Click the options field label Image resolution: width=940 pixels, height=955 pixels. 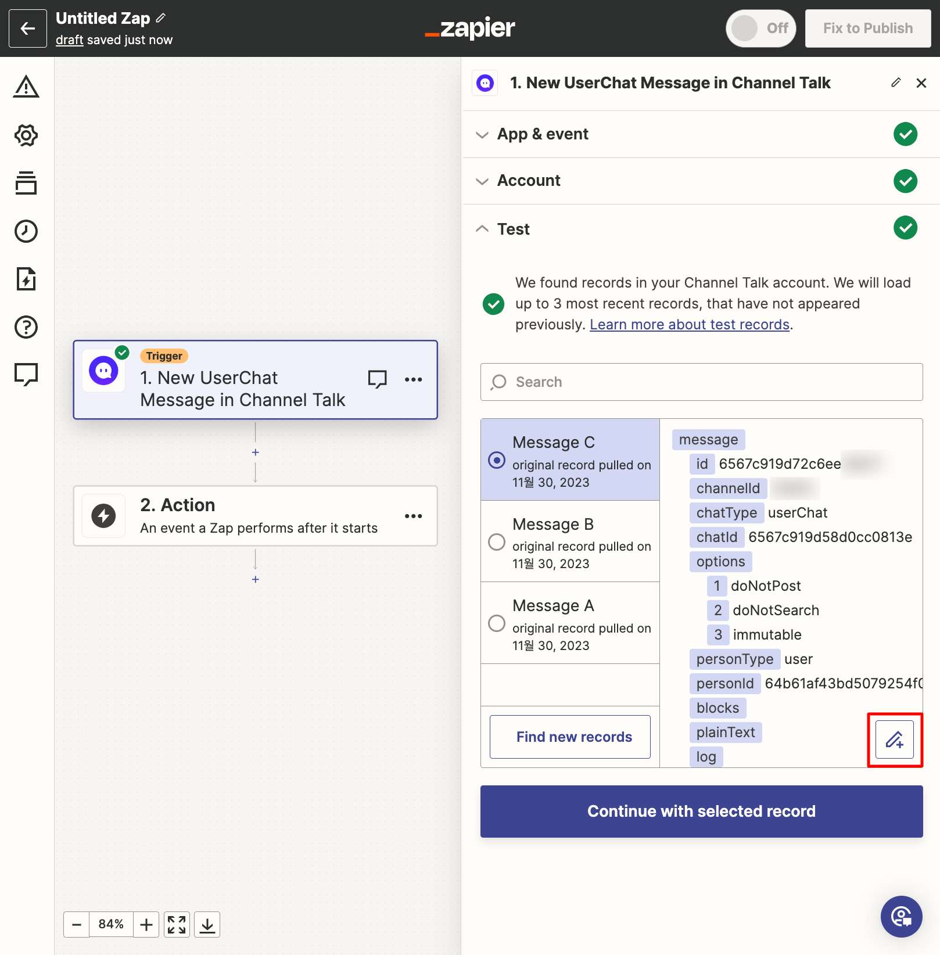pos(720,562)
